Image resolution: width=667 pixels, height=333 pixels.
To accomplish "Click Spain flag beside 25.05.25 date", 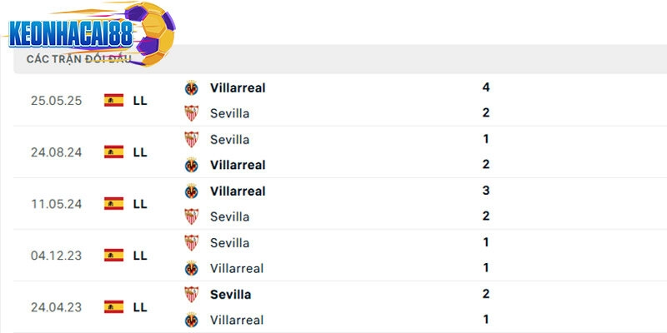I will (114, 100).
